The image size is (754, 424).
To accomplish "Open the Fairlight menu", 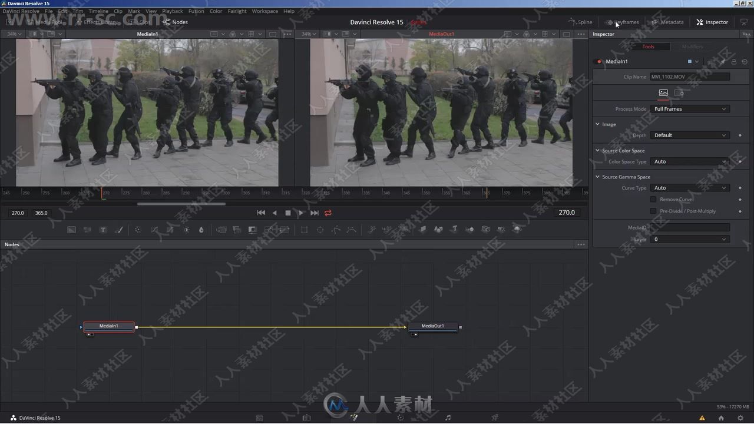I will 237,11.
